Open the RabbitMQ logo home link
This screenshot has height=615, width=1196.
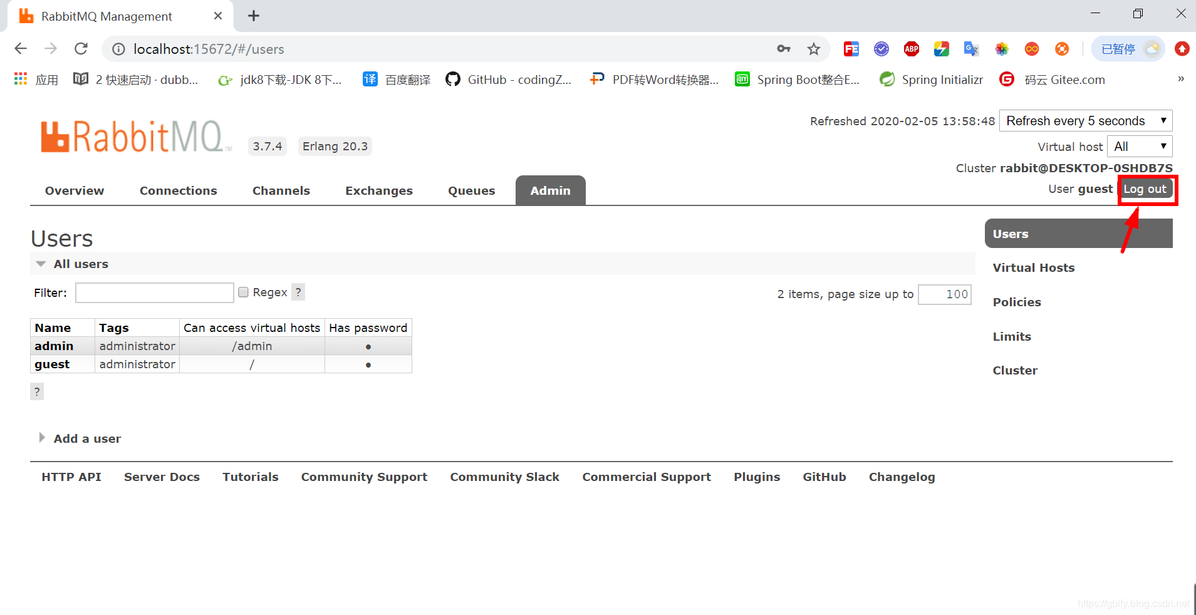[136, 137]
